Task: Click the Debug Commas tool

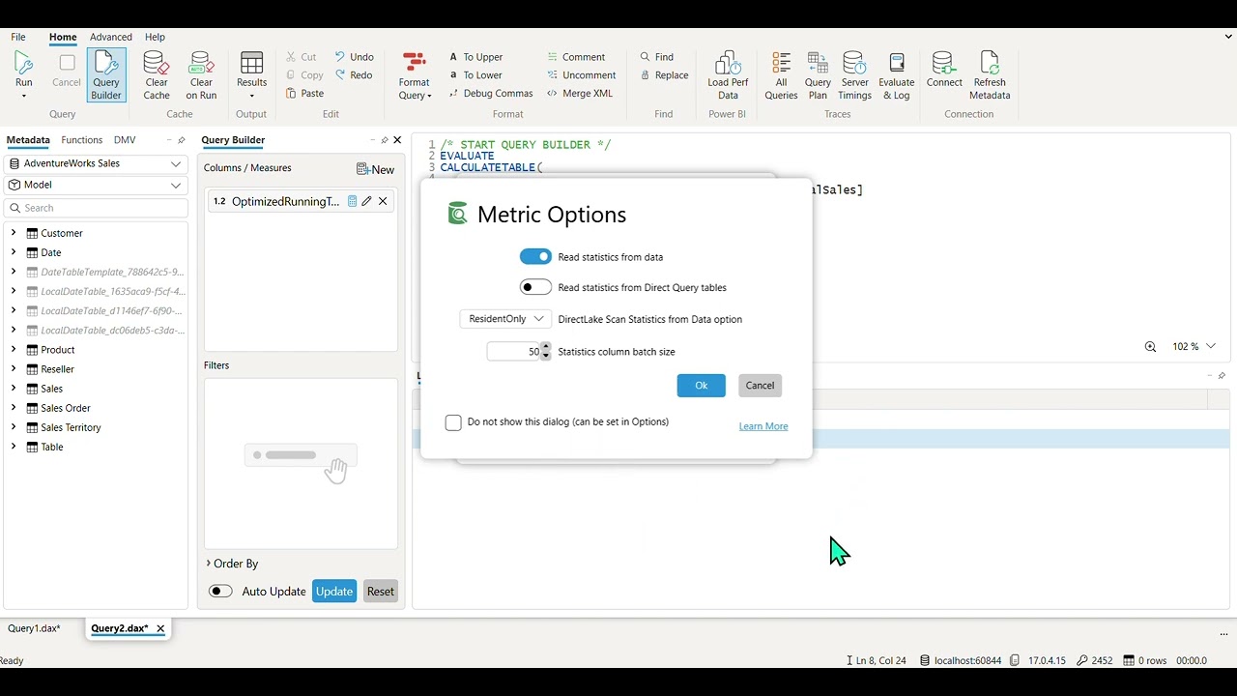Action: click(491, 94)
